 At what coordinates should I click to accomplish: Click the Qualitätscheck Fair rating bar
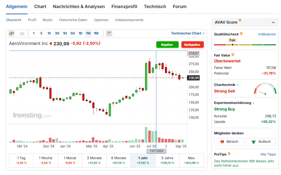point(245,45)
